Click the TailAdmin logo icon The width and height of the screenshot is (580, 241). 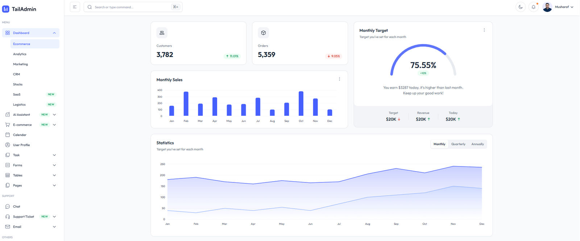(x=5, y=9)
